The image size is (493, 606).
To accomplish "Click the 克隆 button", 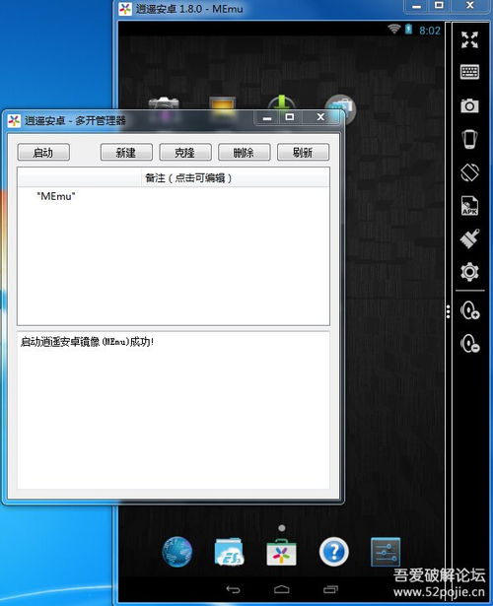I will [185, 153].
